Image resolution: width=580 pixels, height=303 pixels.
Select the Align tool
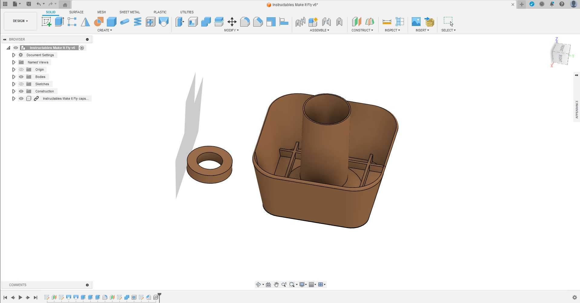point(284,22)
